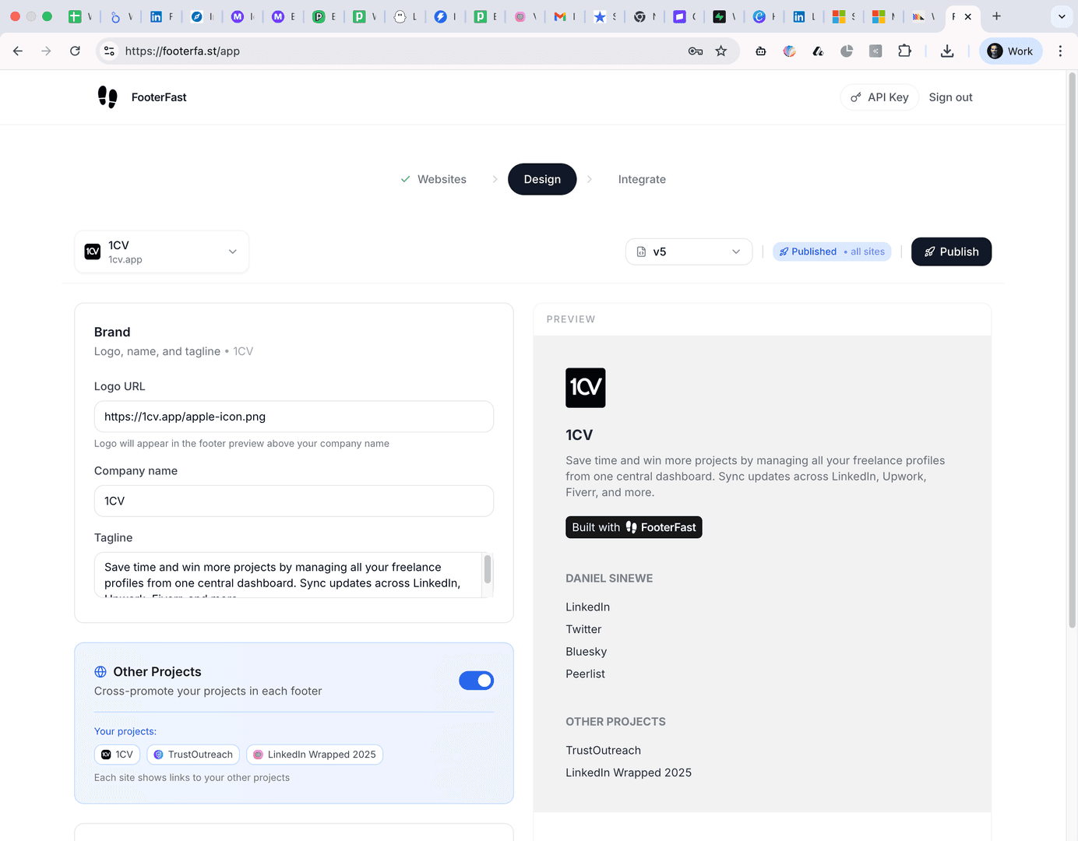1078x841 pixels.
Task: Disable the Other Projects toggle
Action: click(x=476, y=681)
